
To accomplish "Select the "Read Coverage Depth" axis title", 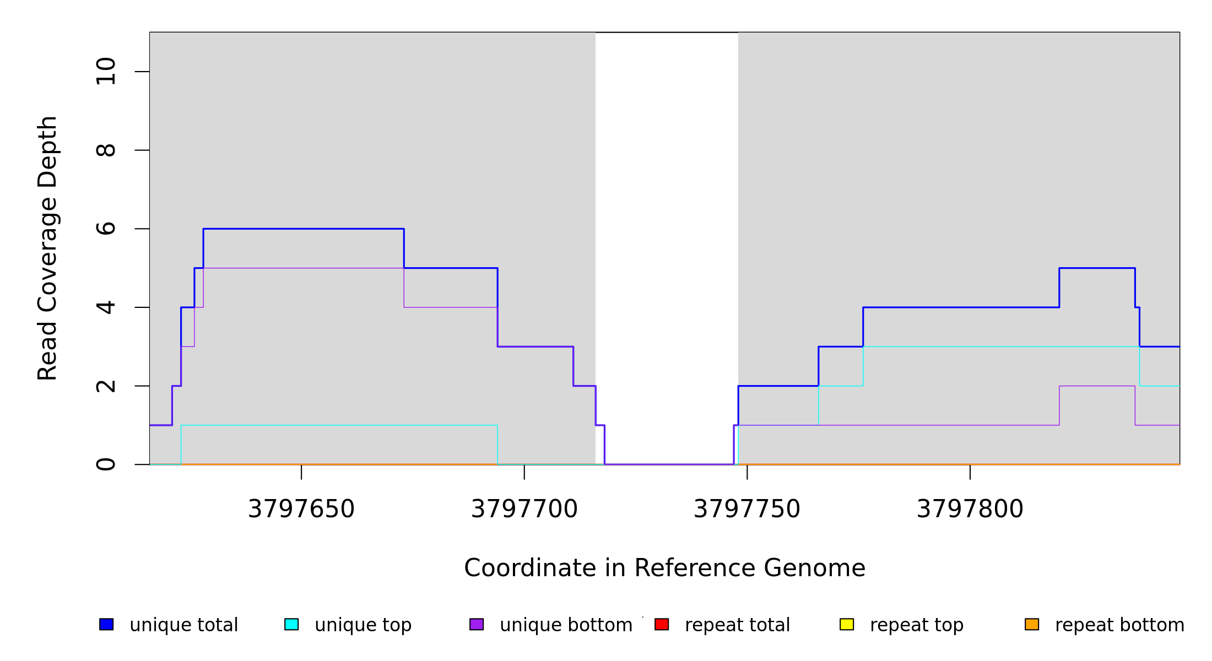I will 47,248.
